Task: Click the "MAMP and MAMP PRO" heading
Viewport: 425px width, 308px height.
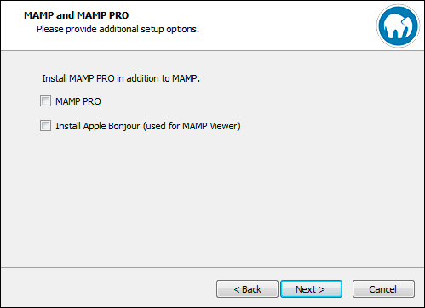Action: point(77,15)
